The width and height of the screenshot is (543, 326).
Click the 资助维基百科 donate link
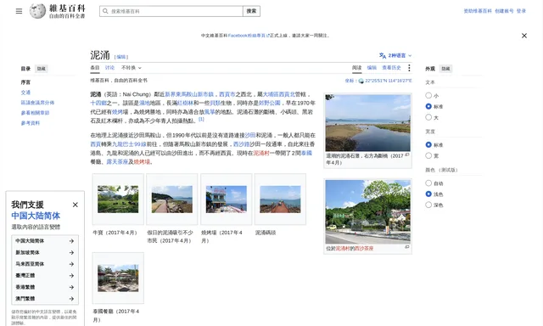pos(478,11)
